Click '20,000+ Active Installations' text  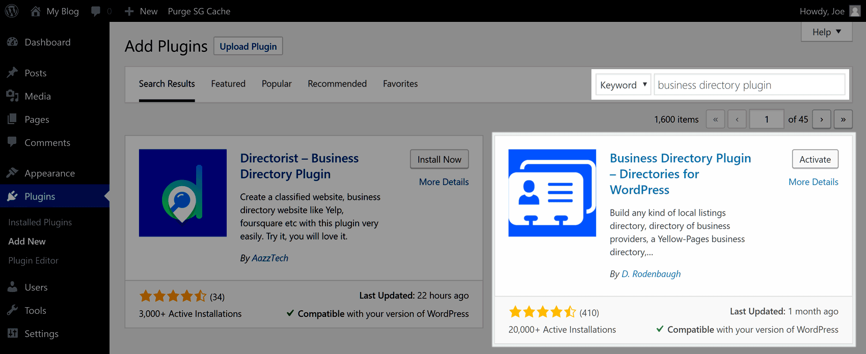[x=562, y=330]
